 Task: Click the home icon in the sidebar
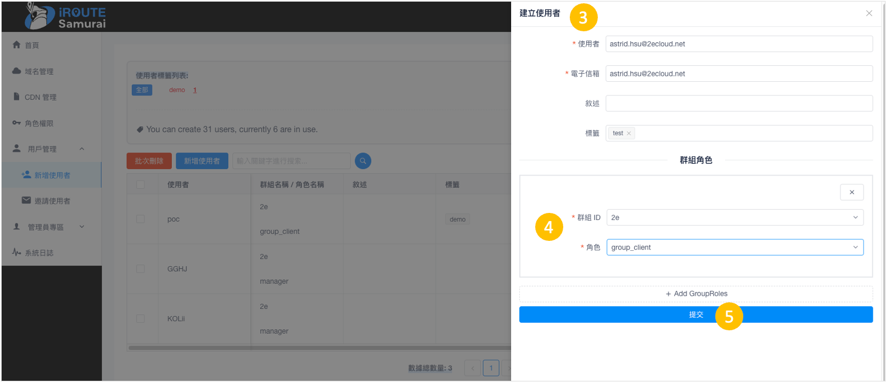(16, 45)
